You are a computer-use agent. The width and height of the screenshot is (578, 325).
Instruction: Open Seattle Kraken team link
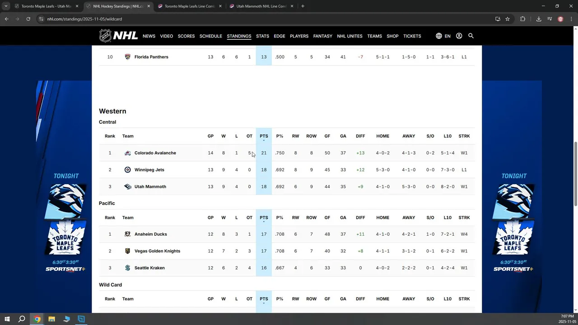pos(149,268)
